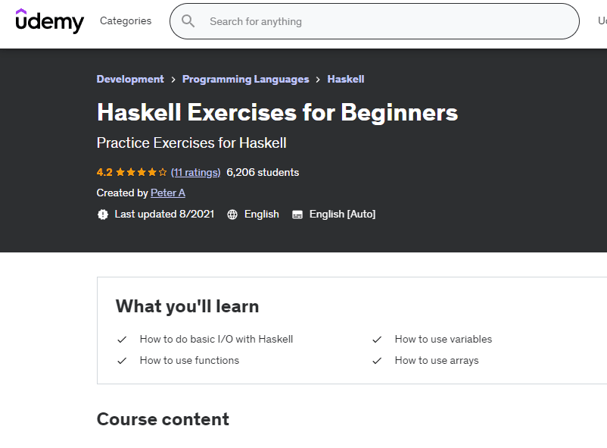Open Programming Languages breadcrumb link

(245, 79)
